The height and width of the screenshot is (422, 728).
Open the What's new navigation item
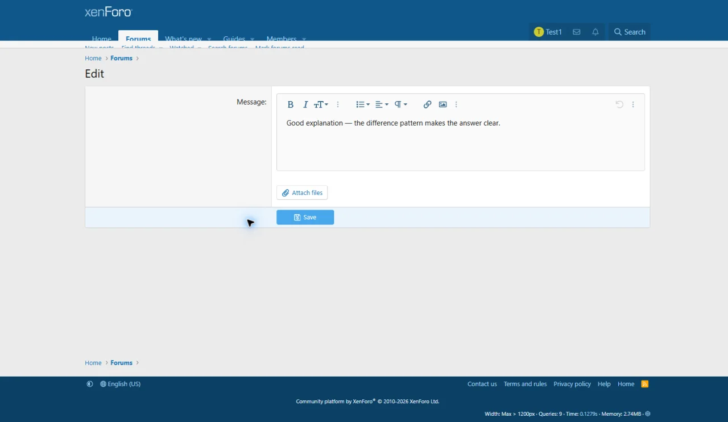(x=183, y=39)
